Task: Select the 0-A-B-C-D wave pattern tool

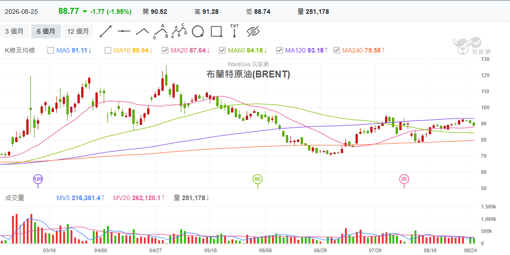Action: tap(179, 31)
